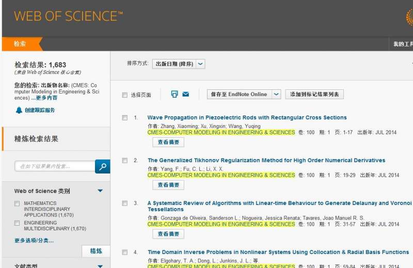Open the 保存至 EndNote Online dropdown arrow
The width and height of the screenshot is (413, 268).
276,94
